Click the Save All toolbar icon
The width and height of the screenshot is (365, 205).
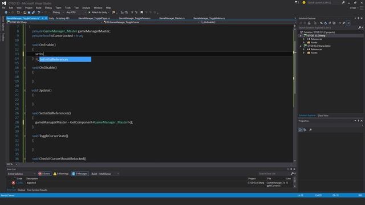33,13
